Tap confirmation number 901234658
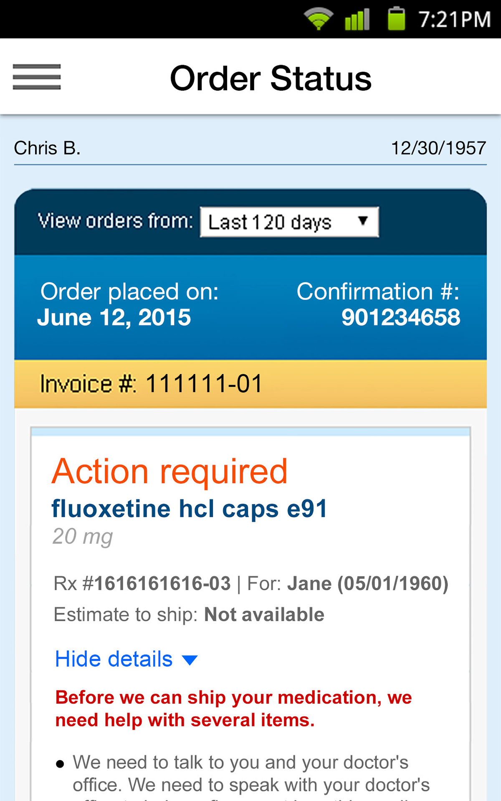 tap(401, 317)
